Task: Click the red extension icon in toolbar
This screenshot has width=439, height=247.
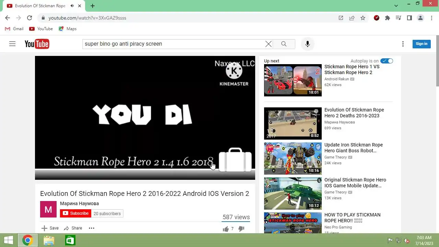Action: pyautogui.click(x=377, y=18)
